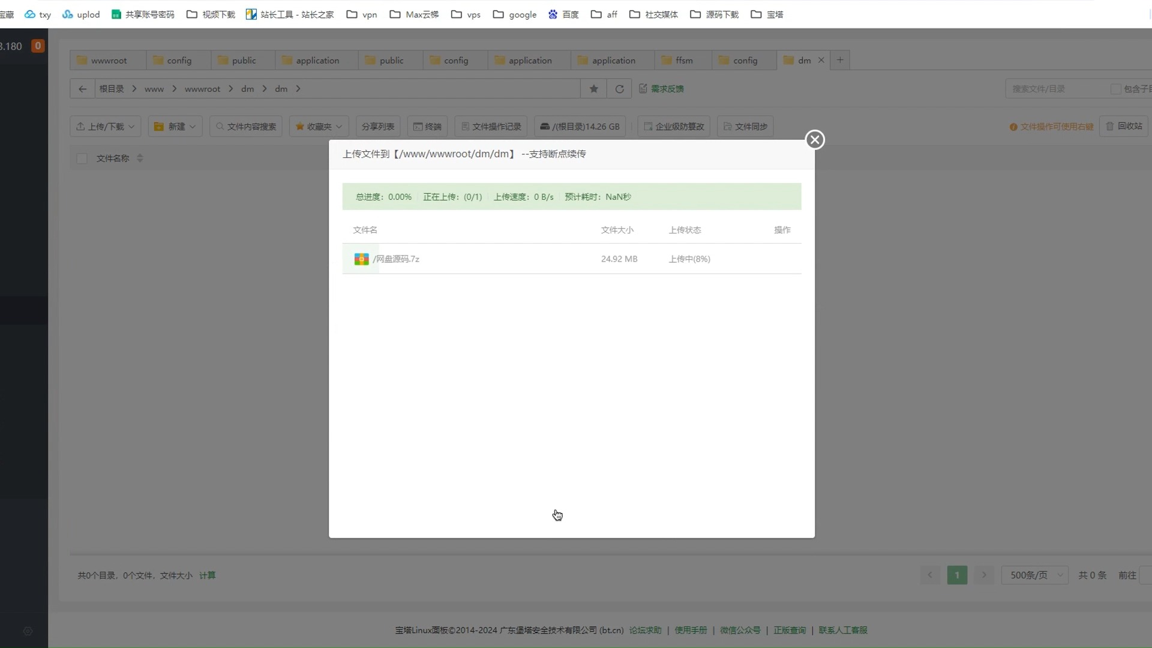Add a new tab with plus icon
The width and height of the screenshot is (1152, 648).
pos(840,60)
